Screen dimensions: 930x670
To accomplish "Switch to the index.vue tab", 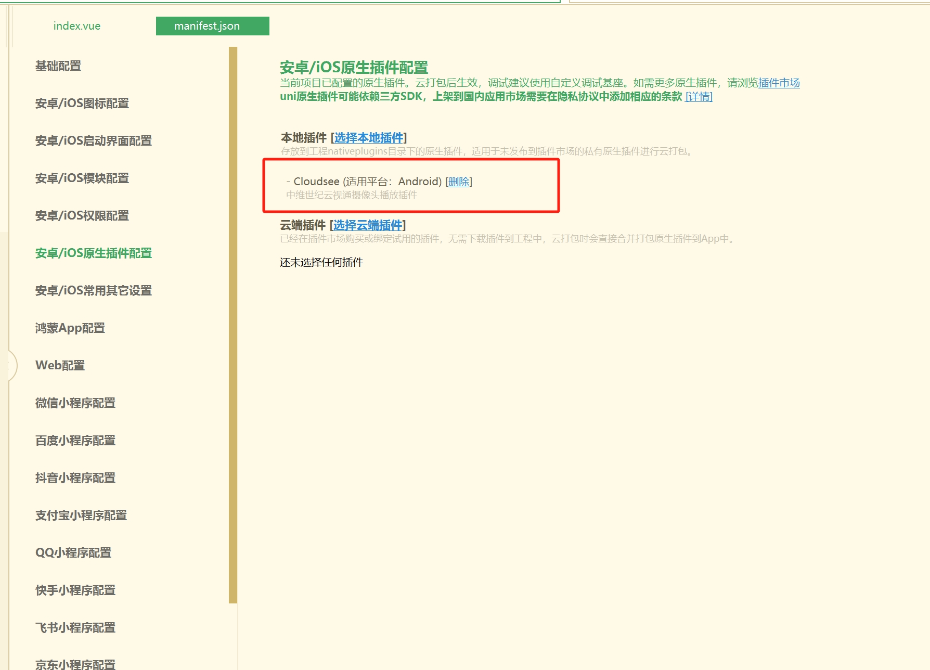I will (77, 26).
